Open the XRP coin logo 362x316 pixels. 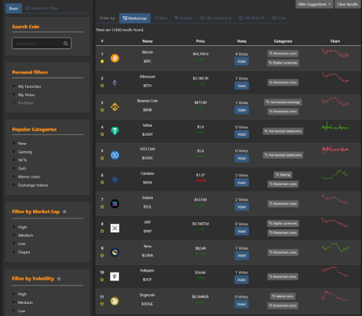115,228
